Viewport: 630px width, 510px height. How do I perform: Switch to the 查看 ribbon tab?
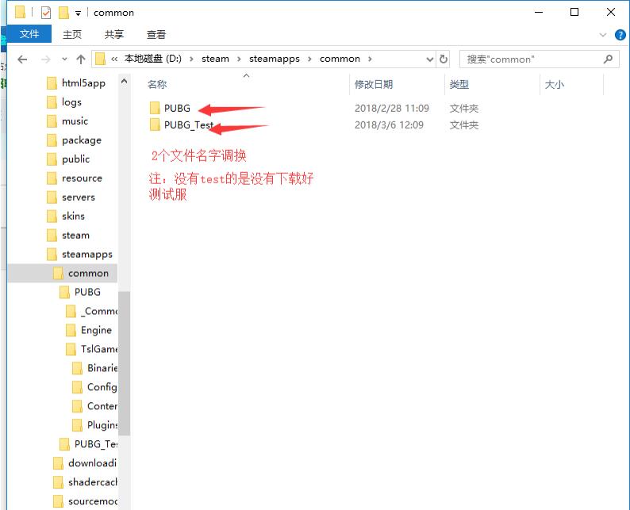[x=156, y=35]
